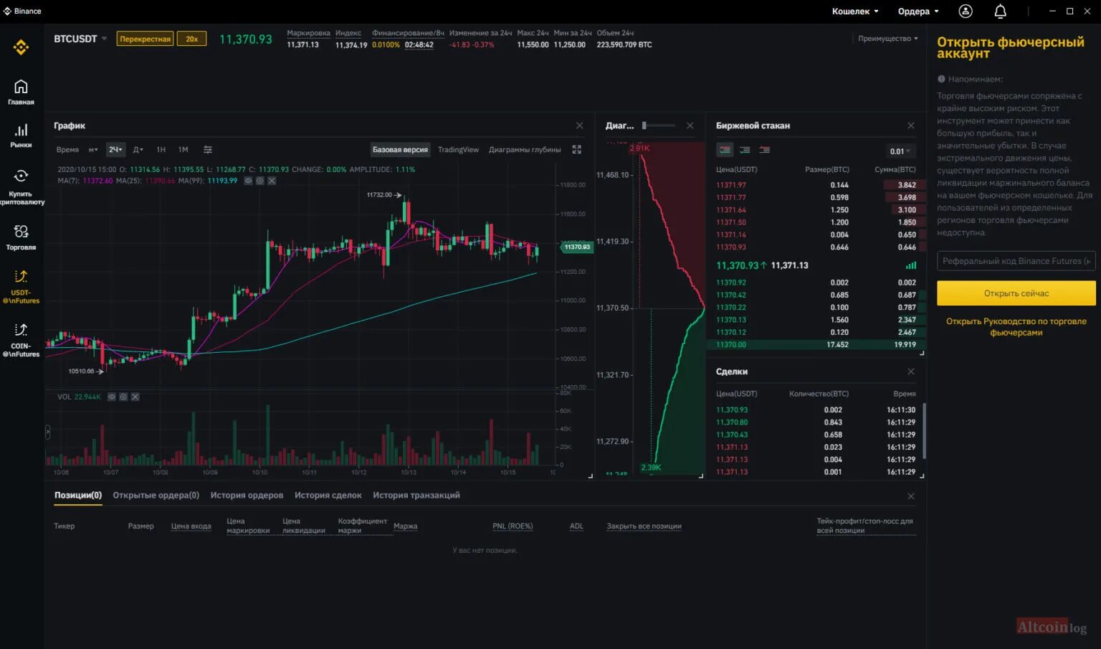Toggle MA indicator visibility eye
Screen dimensions: 1101x649
(x=248, y=181)
